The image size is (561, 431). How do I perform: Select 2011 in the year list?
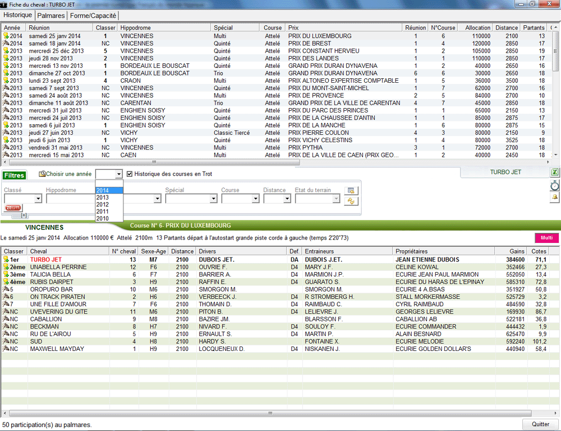click(109, 212)
